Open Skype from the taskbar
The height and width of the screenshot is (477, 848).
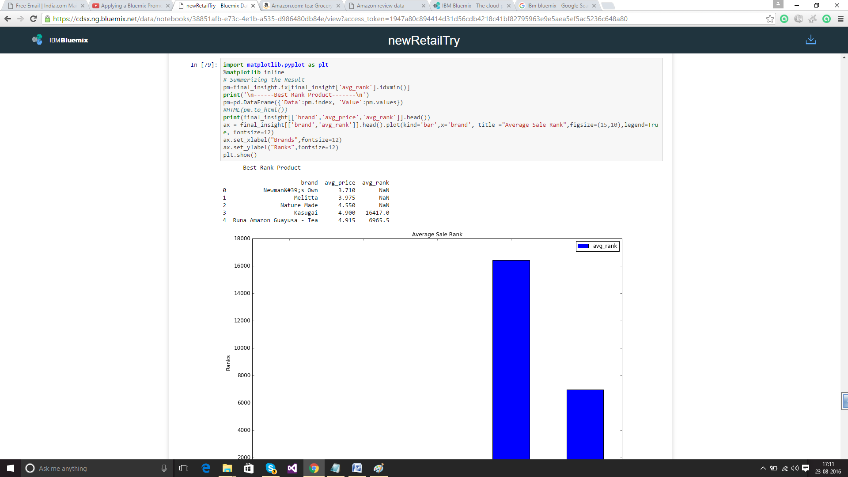271,468
